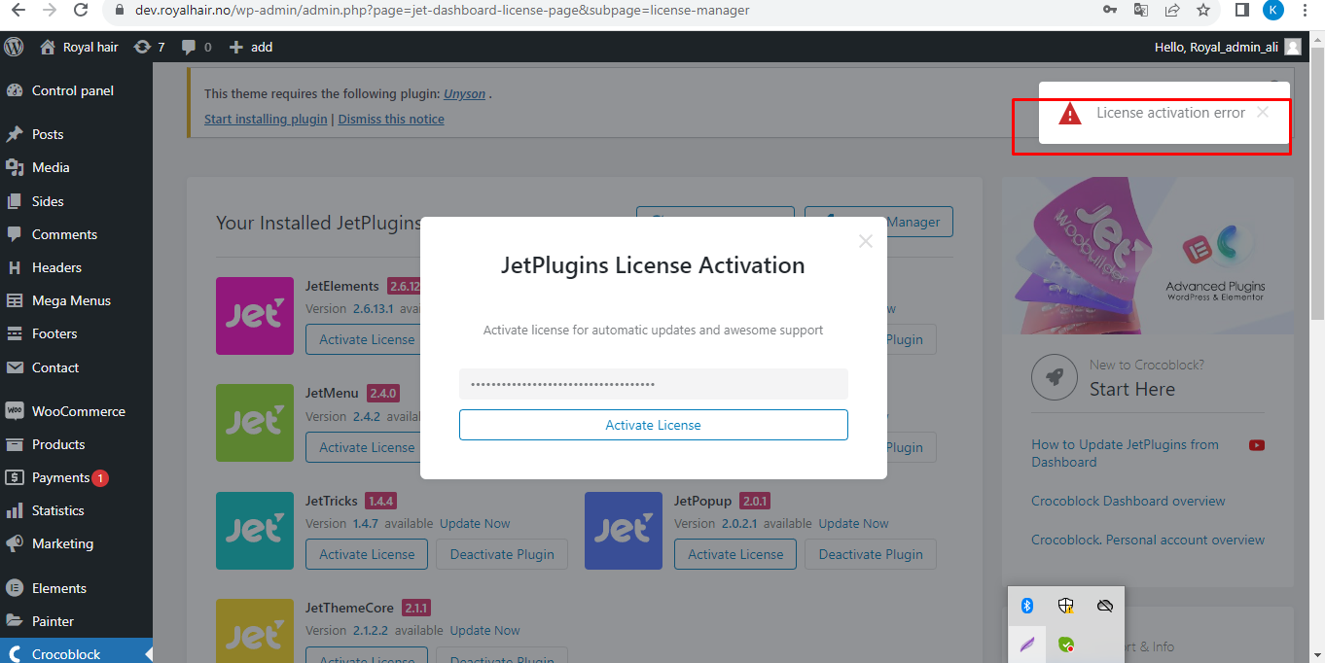Deactivate the JetTricks plugin
The width and height of the screenshot is (1325, 663).
502,554
